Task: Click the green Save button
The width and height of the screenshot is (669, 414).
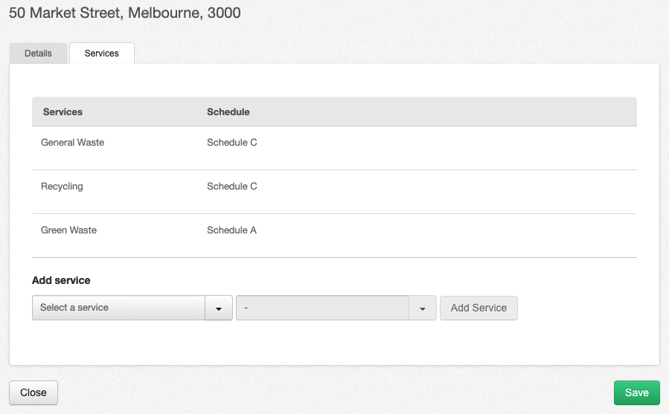Action: (636, 392)
